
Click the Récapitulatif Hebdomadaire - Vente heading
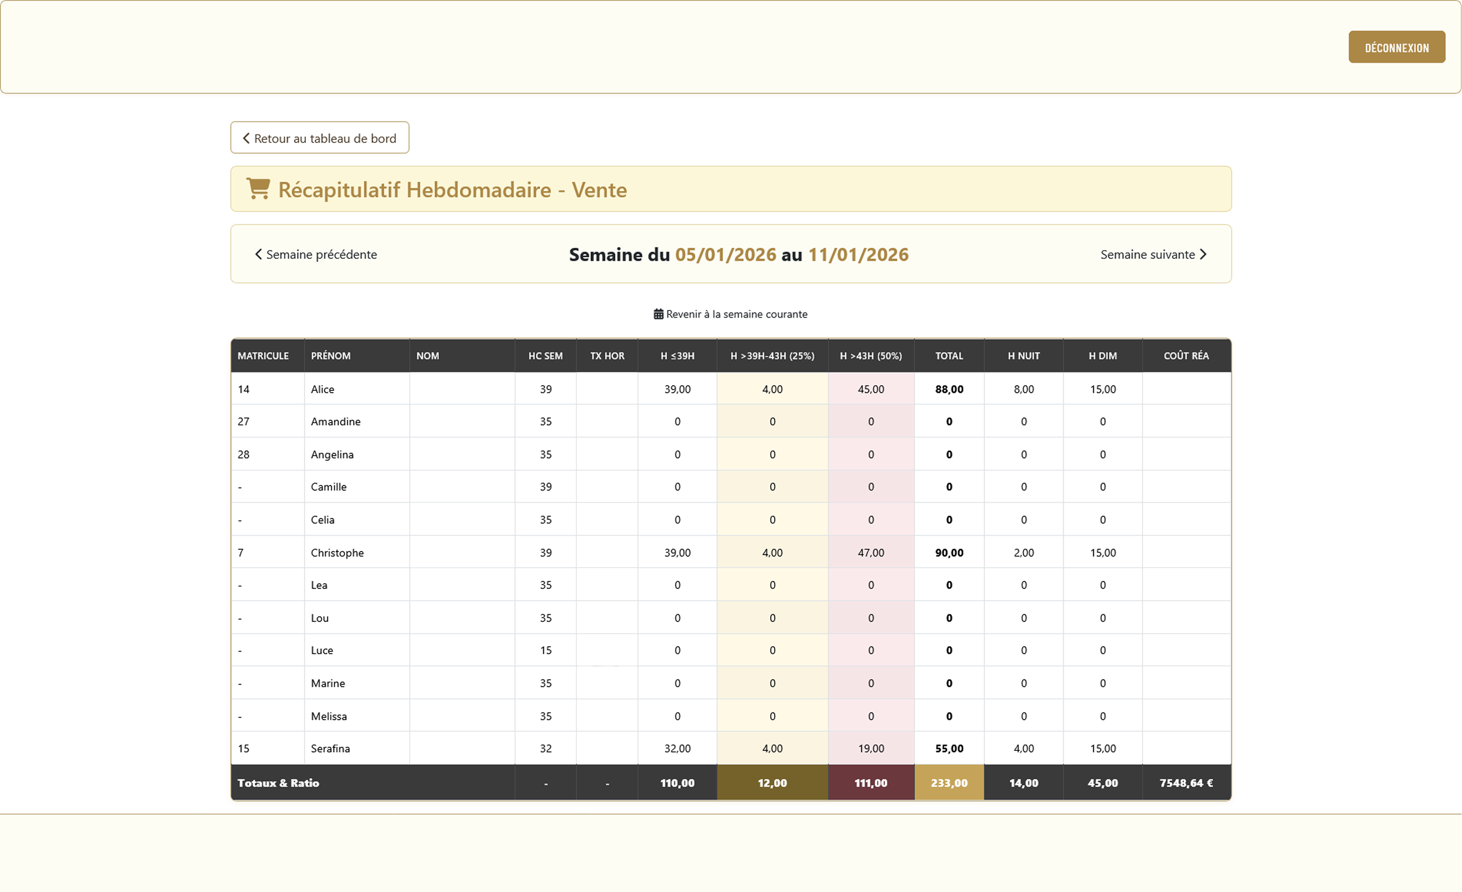coord(452,190)
